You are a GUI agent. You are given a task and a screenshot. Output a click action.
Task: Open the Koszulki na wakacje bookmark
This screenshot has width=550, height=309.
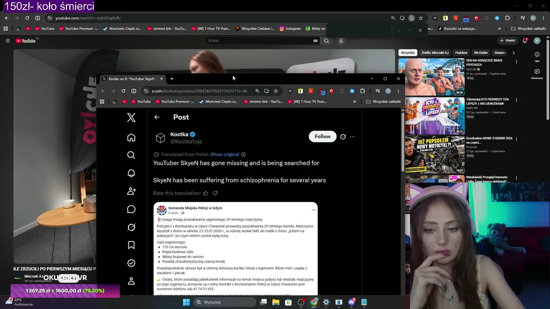[457, 29]
